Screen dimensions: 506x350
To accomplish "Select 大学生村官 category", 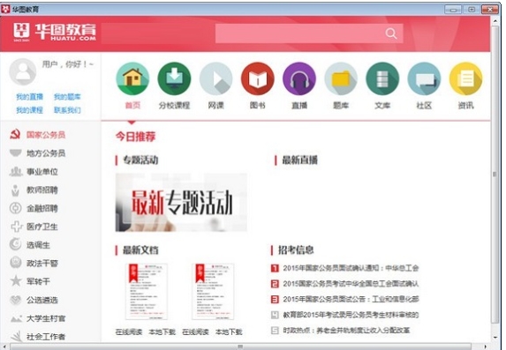I will click(46, 318).
